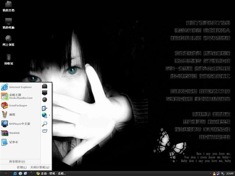Open the 我的电脑 desktop icon
Viewport: 235px width, 176px height.
[x=8, y=23]
